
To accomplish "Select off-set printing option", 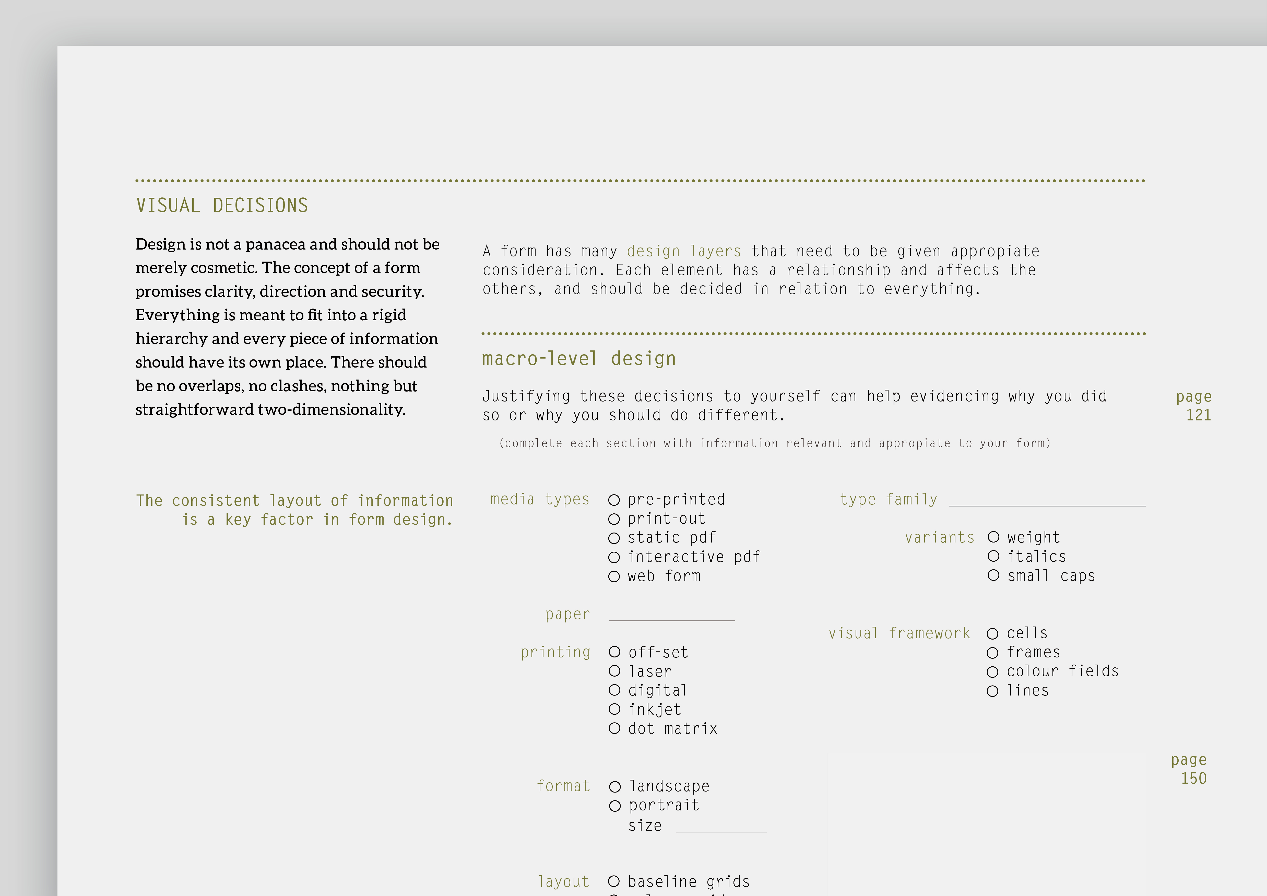I will click(x=614, y=652).
